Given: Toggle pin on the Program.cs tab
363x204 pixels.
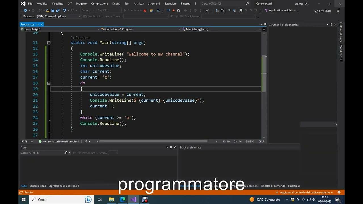Looking at the screenshot, I should click(x=37, y=25).
